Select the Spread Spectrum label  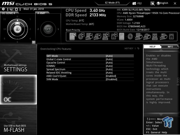coord(56,69)
